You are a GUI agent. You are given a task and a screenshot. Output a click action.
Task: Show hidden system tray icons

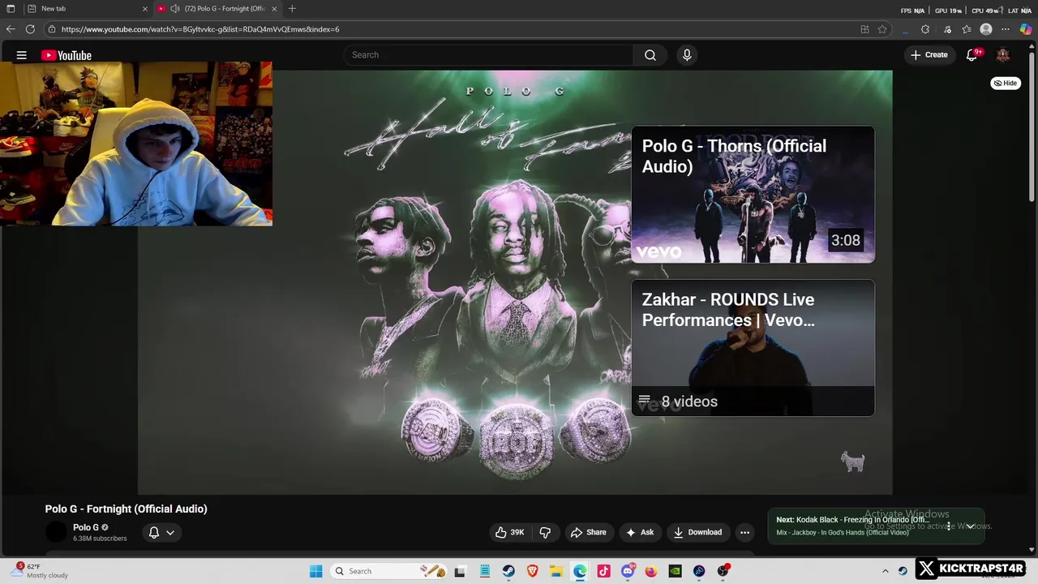pos(886,571)
